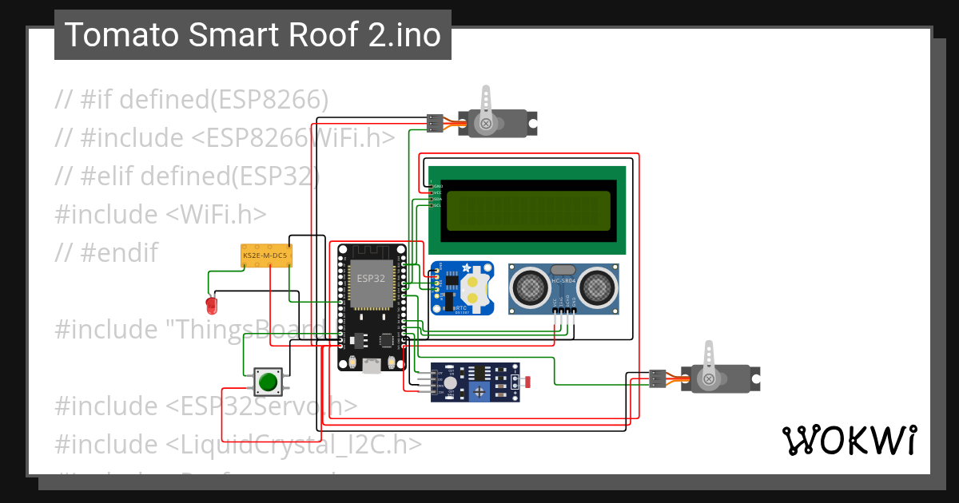Viewport: 959px width, 503px height.
Task: Click the Wokwi logo
Action: point(850,440)
